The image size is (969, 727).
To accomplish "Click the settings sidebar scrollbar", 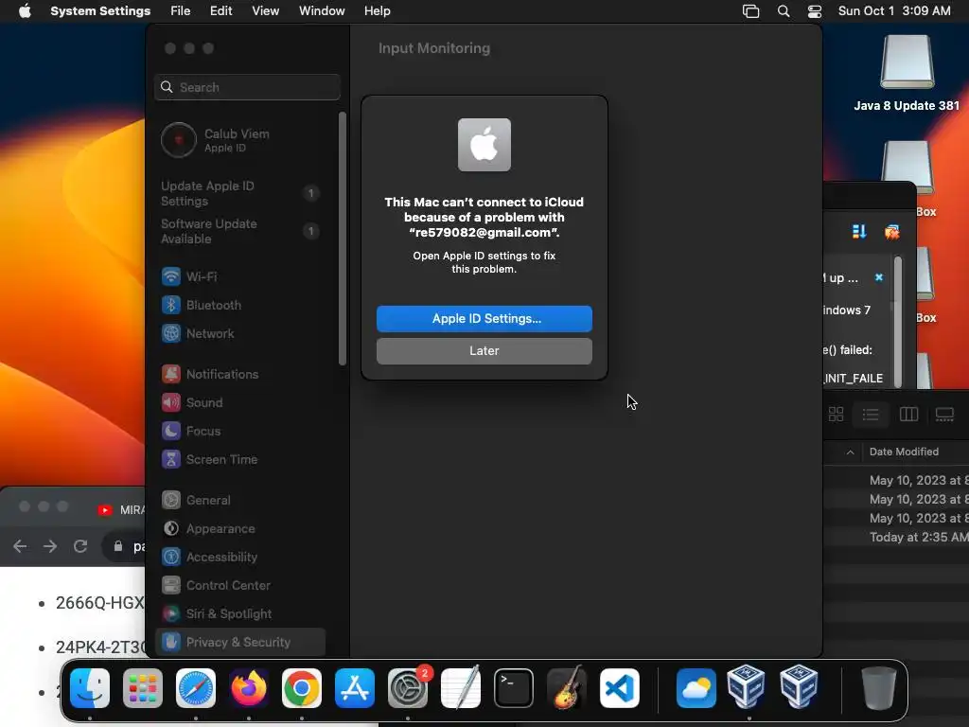I will pyautogui.click(x=343, y=239).
